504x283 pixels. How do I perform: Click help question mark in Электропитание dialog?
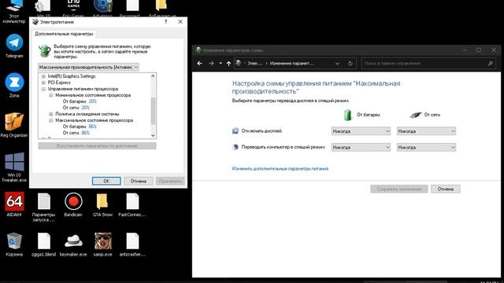click(x=165, y=21)
